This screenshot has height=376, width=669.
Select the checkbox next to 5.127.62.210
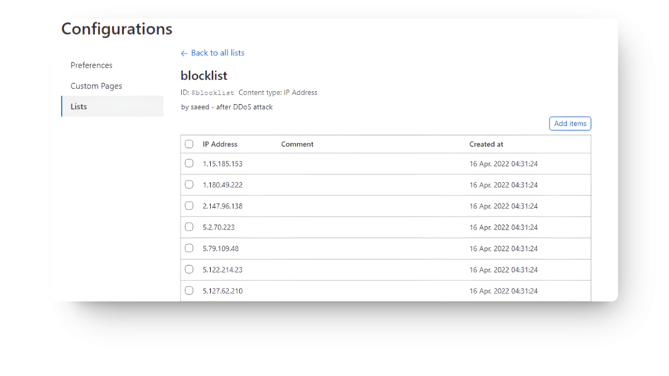[189, 290]
